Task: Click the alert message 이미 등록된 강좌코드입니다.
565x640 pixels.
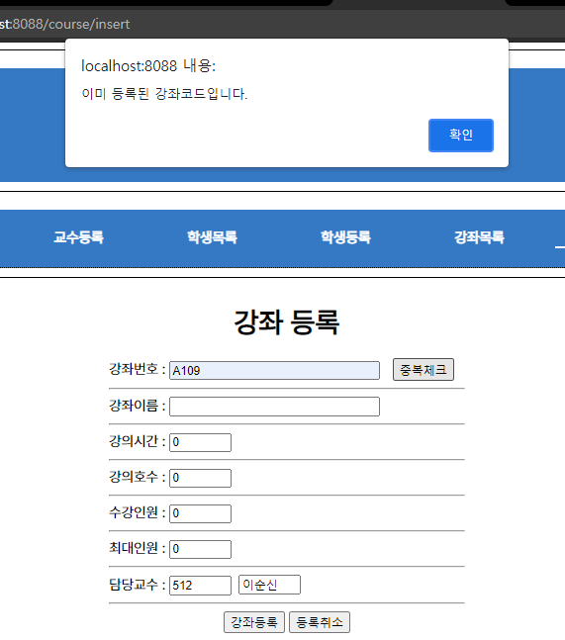Action: (164, 94)
